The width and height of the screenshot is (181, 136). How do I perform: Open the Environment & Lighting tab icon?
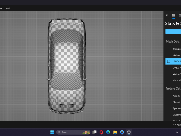167,15
